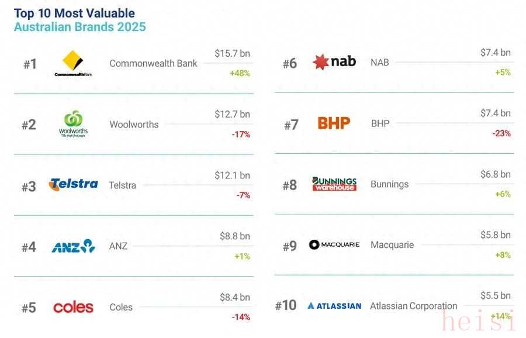Screen dimensions: 526x338
Task: Click the $12.1 bn Telstra value
Action: click(x=232, y=175)
